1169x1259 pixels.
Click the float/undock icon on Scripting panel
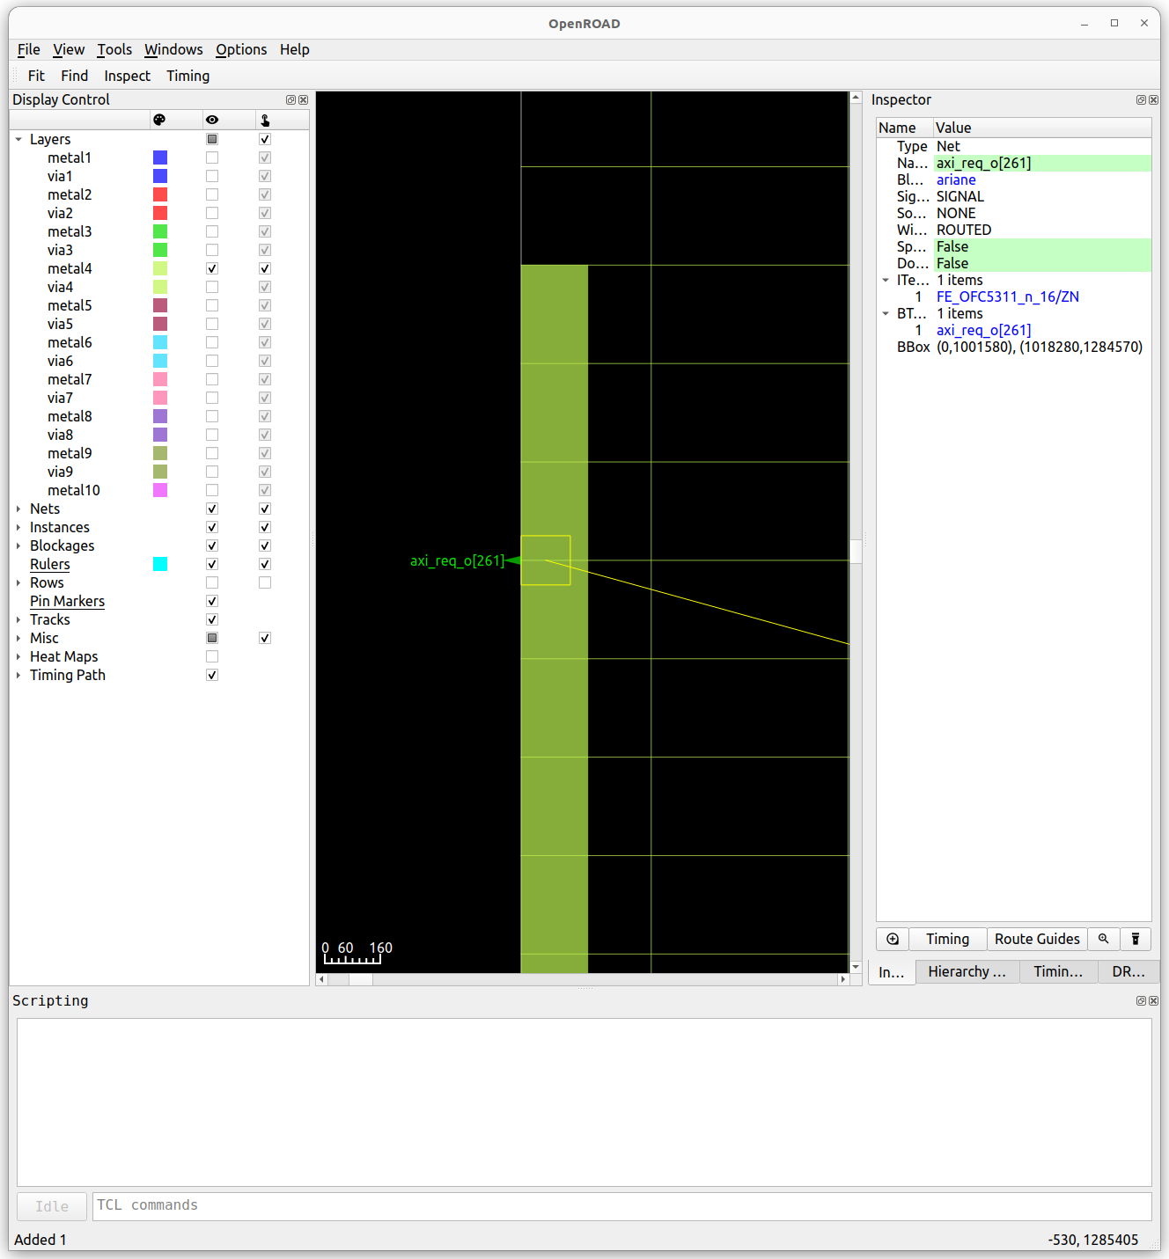pyautogui.click(x=1141, y=1000)
